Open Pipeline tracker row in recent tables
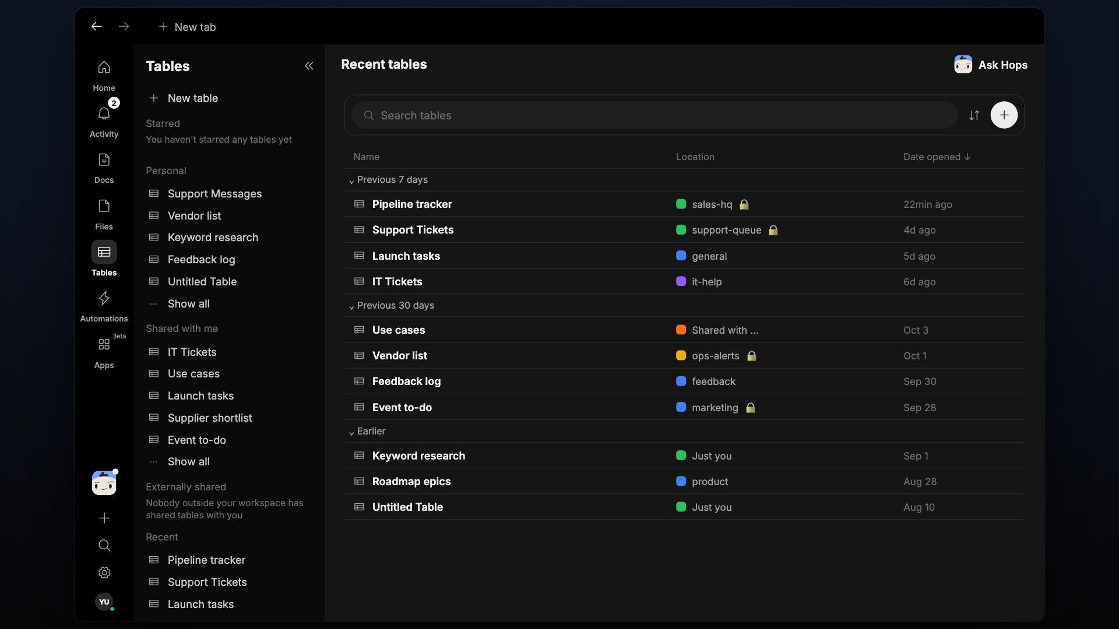The image size is (1119, 629). tap(684, 204)
